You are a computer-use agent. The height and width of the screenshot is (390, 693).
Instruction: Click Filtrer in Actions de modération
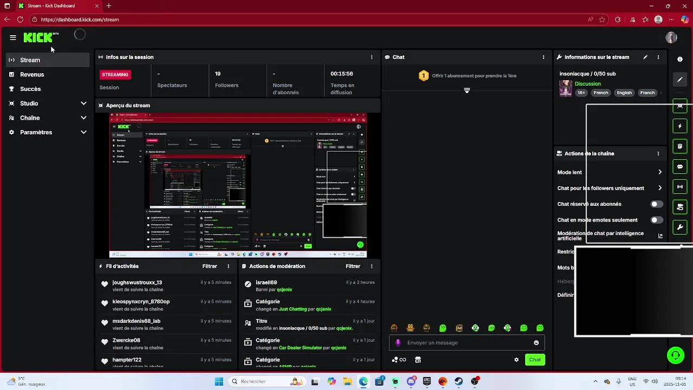tap(353, 266)
